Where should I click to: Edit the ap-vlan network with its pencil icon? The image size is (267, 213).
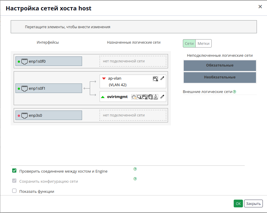pos(162,78)
